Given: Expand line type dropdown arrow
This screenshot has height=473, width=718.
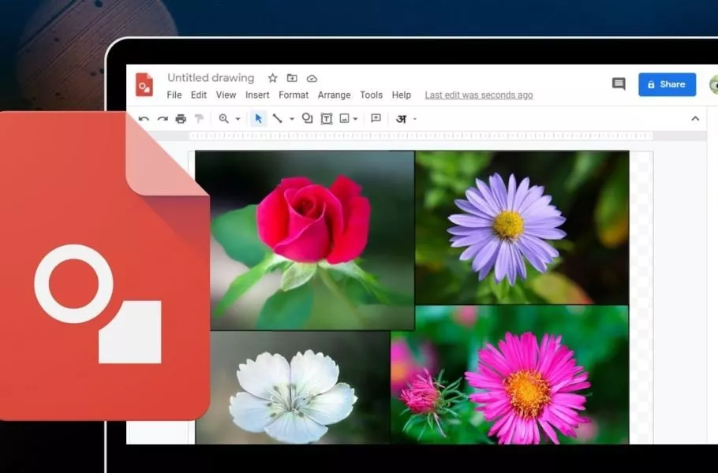Looking at the screenshot, I should click(x=292, y=119).
